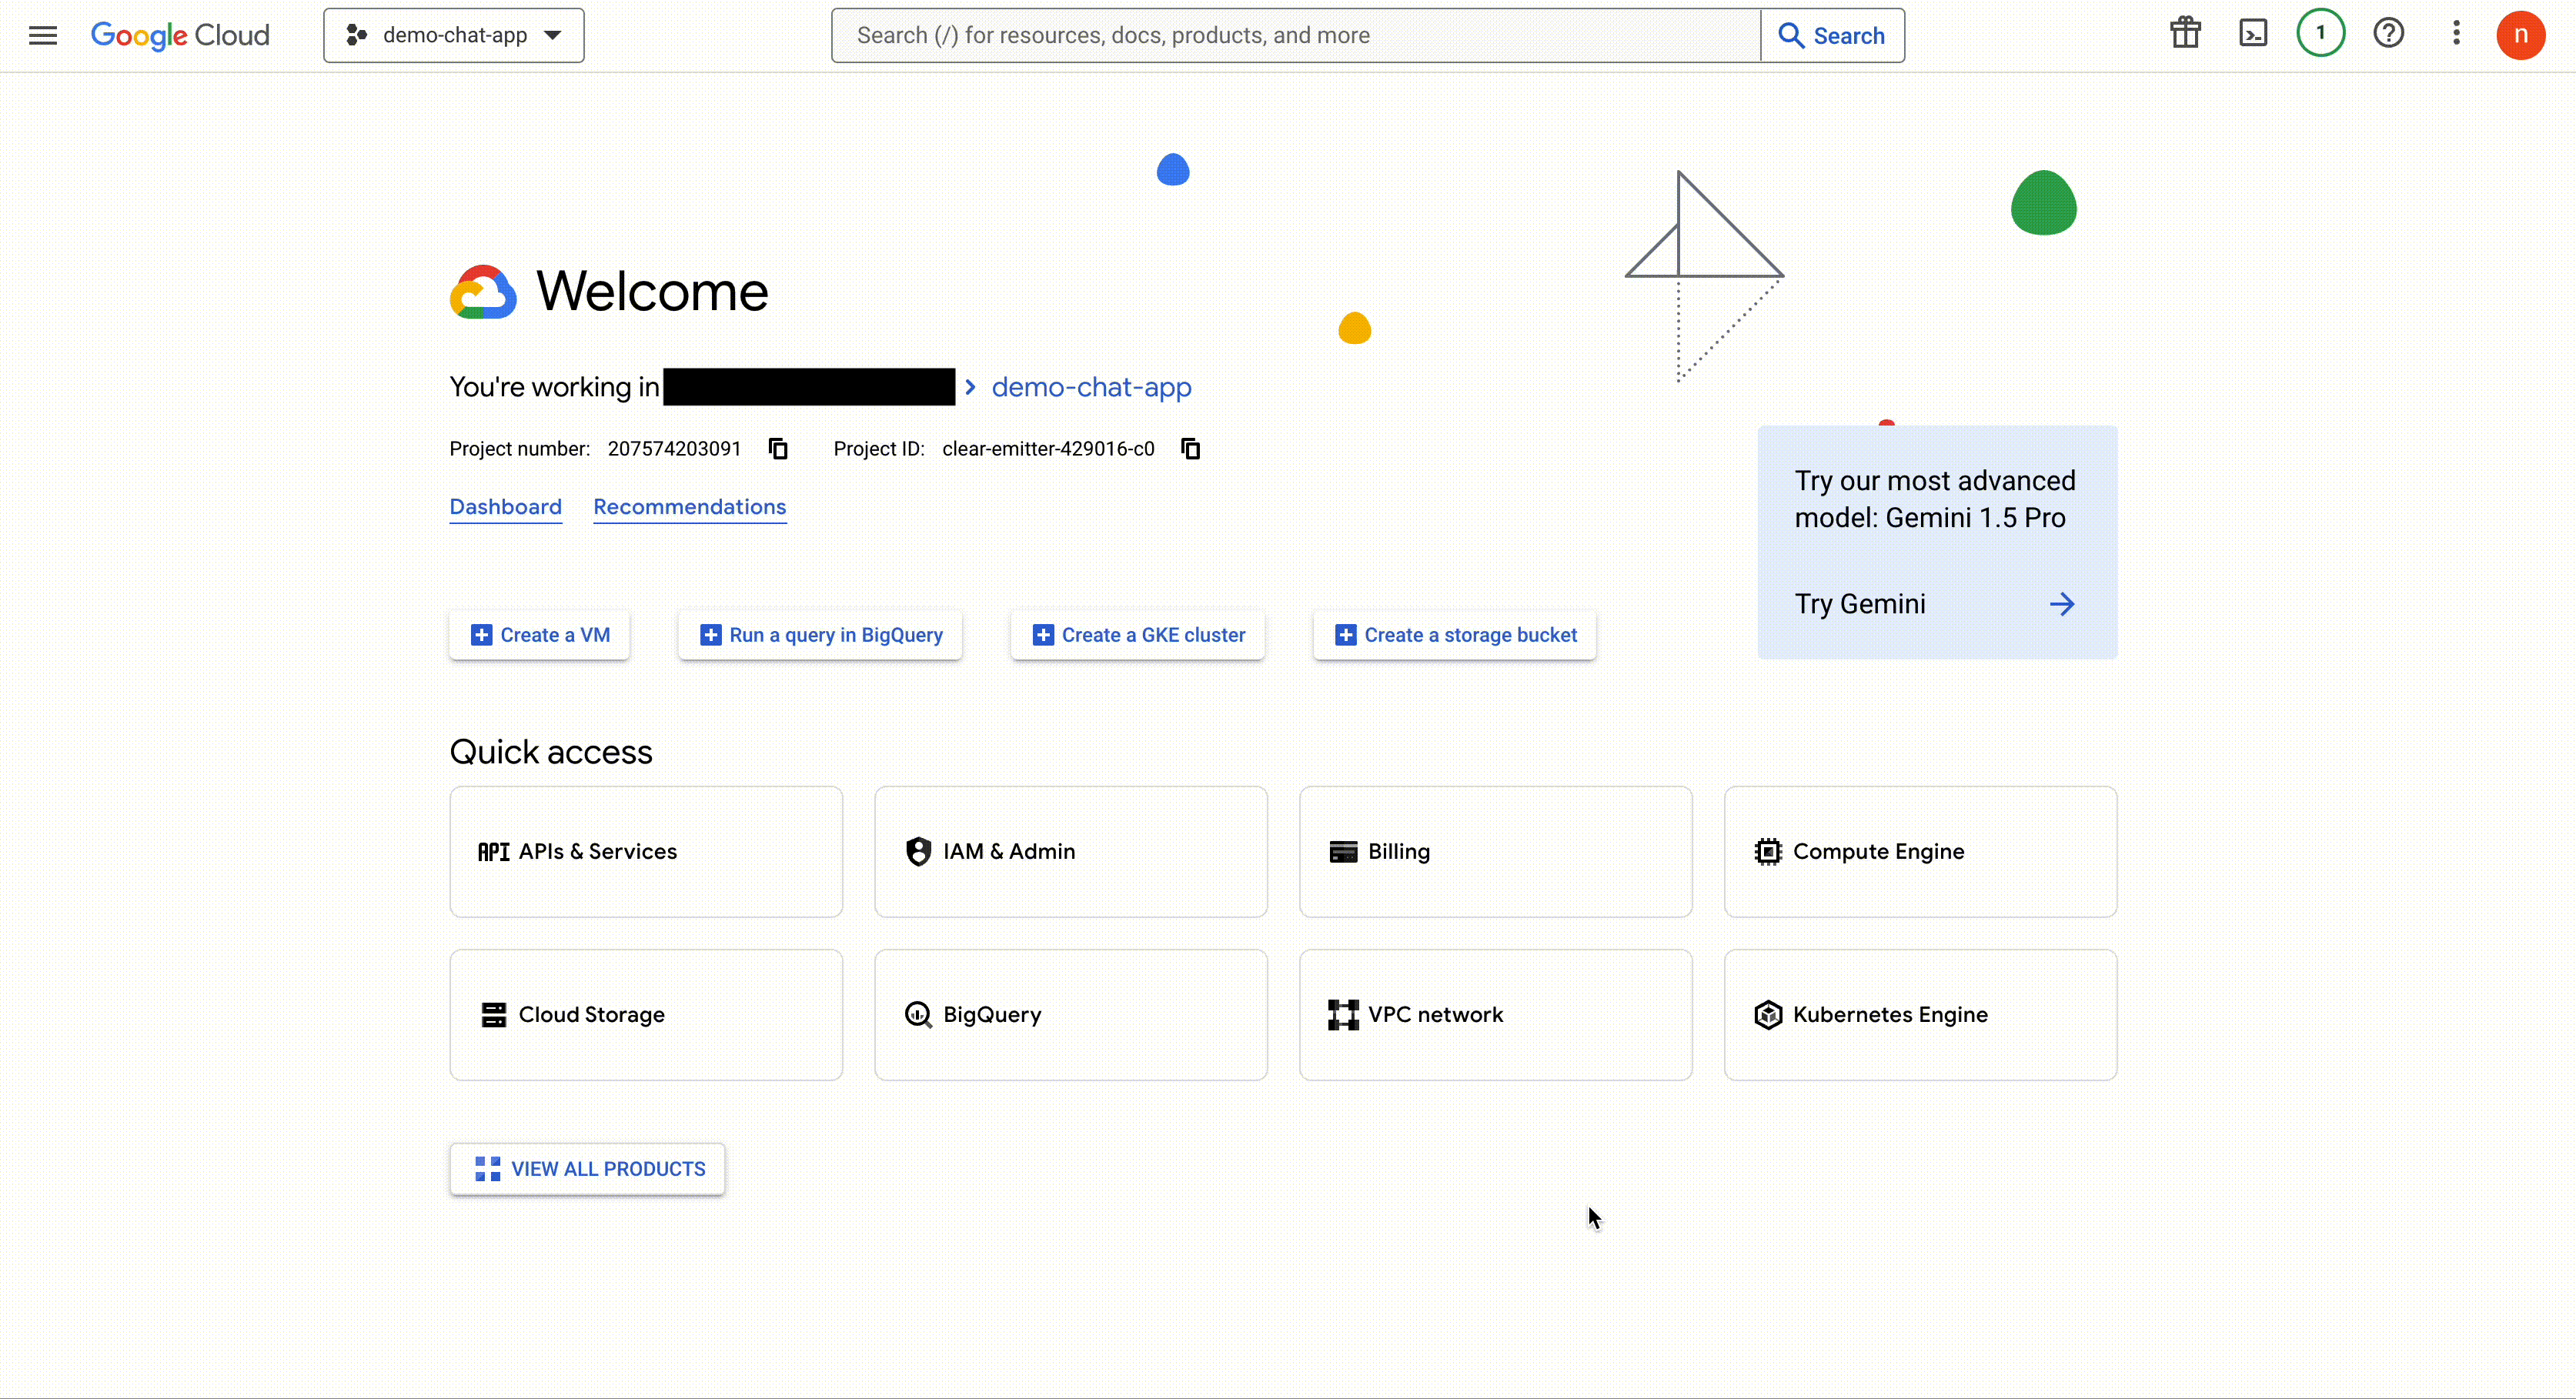Viewport: 2576px width, 1399px height.
Task: Copy the project number to clipboard
Action: (x=778, y=449)
